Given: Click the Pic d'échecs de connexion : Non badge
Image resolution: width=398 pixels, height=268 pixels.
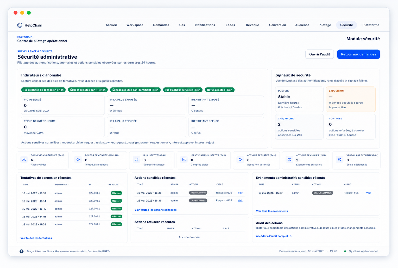Looking at the screenshot, I should 43,90.
